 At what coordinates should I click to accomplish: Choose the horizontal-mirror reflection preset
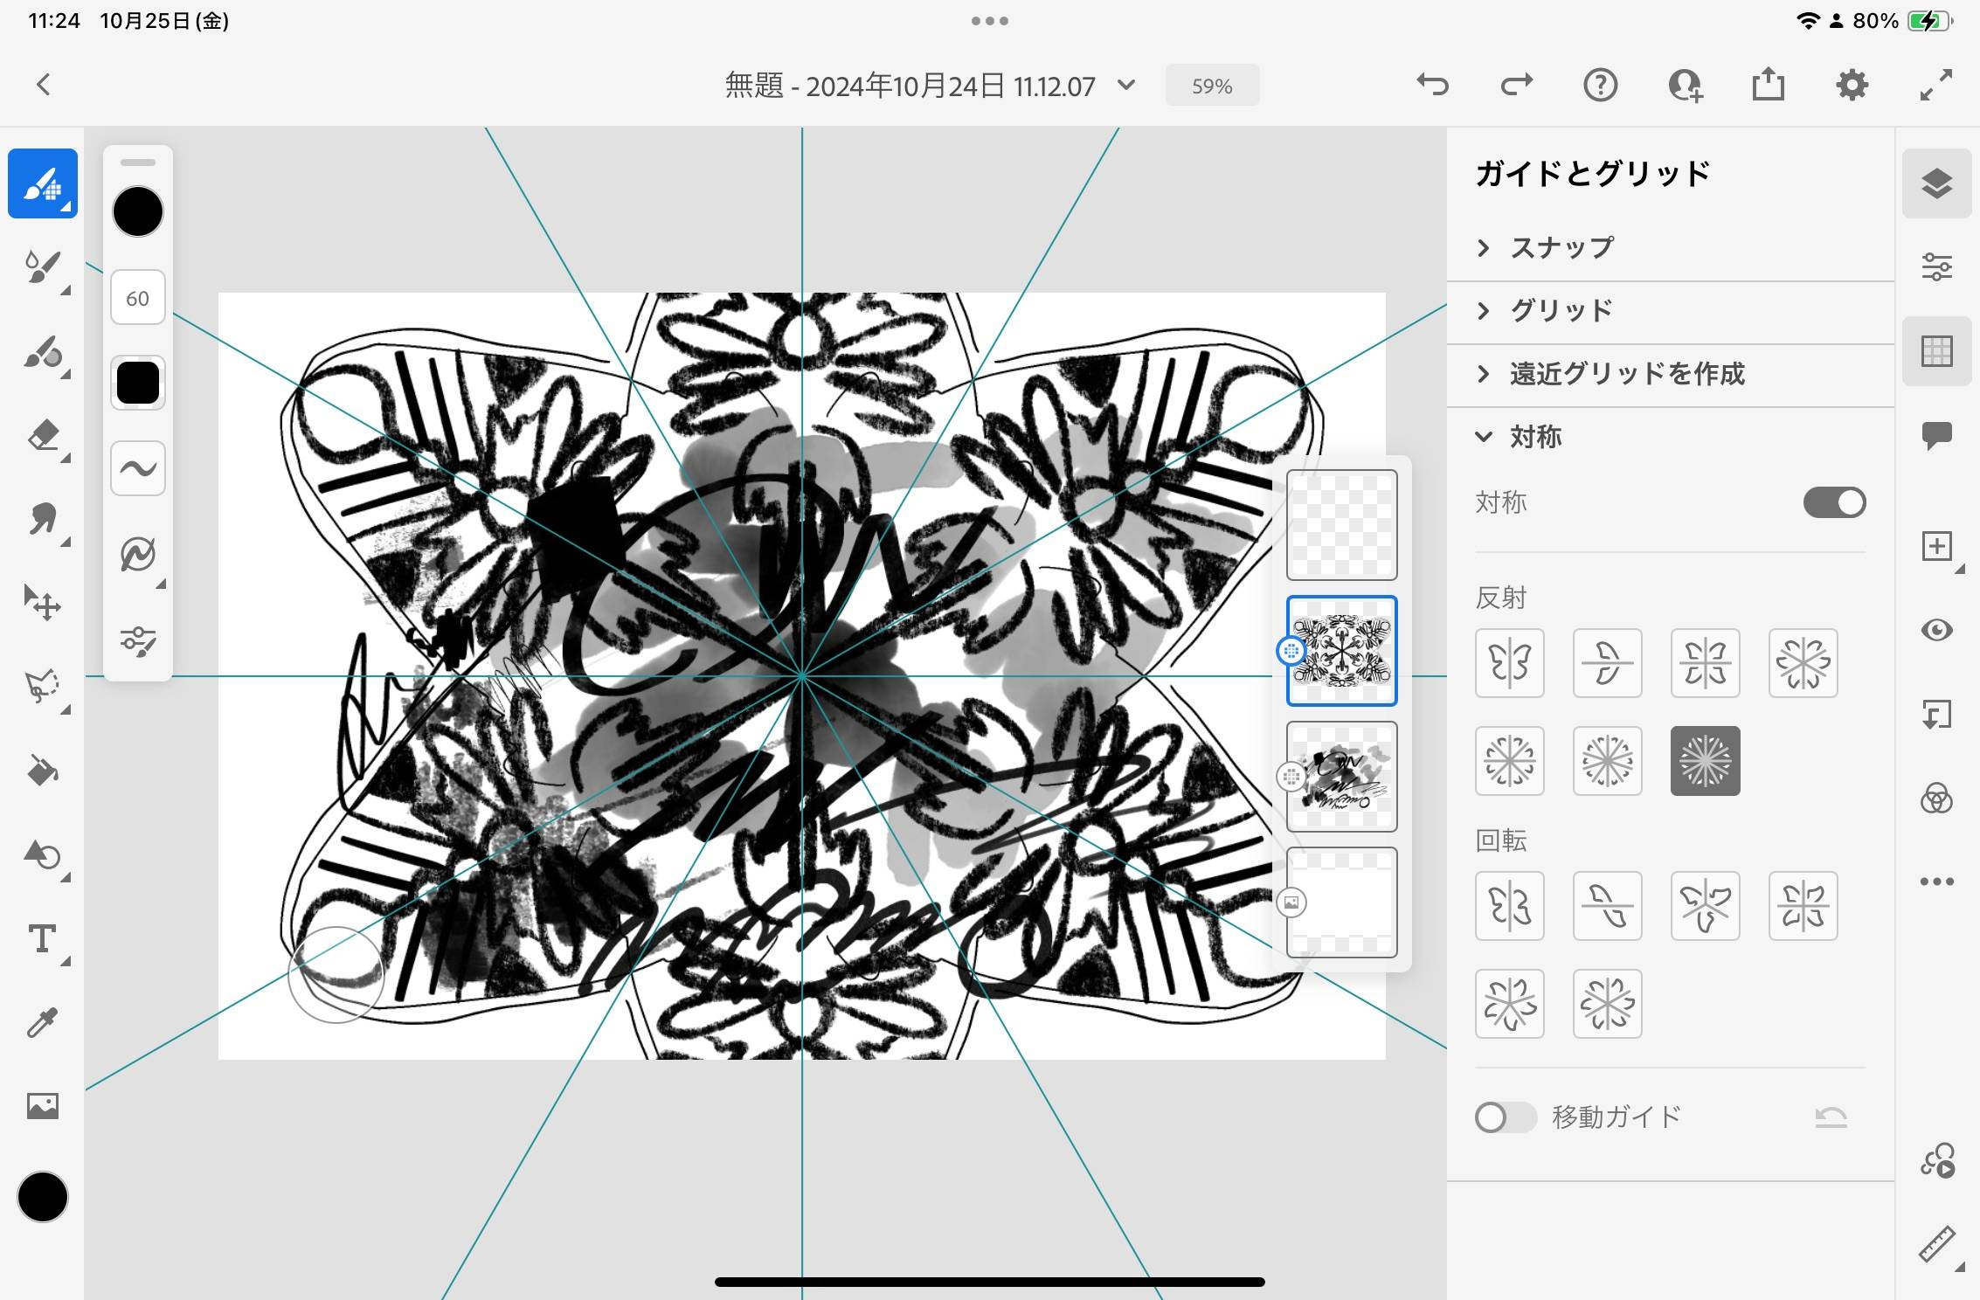coord(1608,663)
